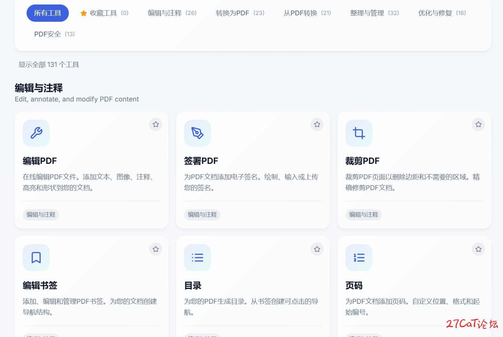Click the list icon on 目录 card

click(198, 257)
